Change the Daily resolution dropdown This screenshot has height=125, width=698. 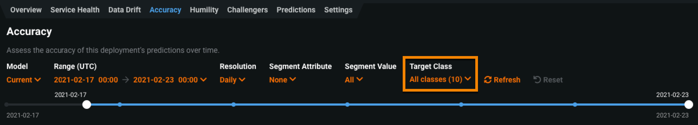coord(232,80)
